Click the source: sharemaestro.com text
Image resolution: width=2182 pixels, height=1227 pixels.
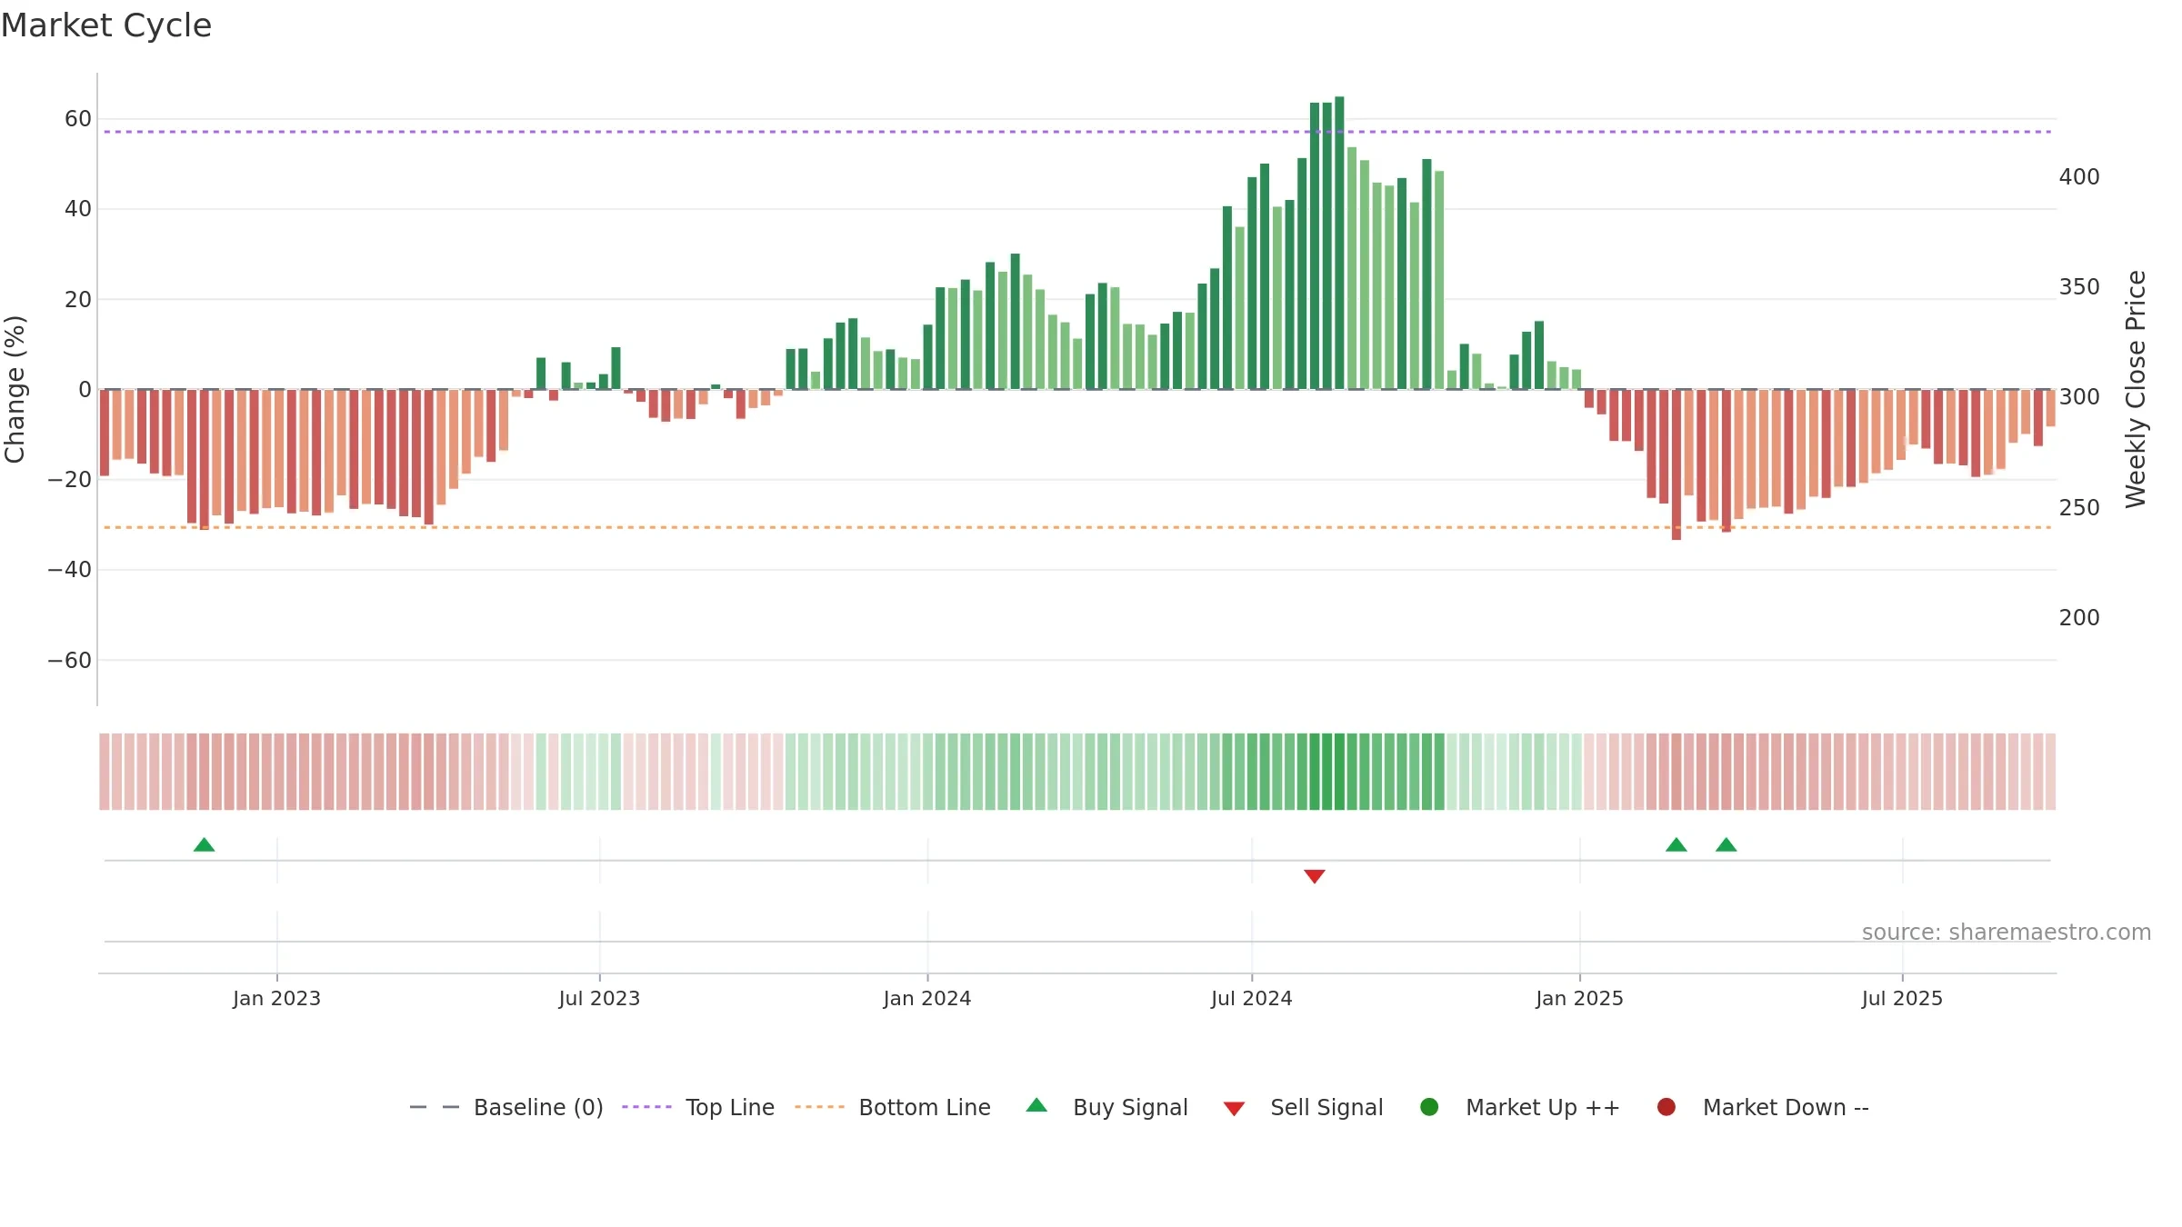click(x=2007, y=933)
